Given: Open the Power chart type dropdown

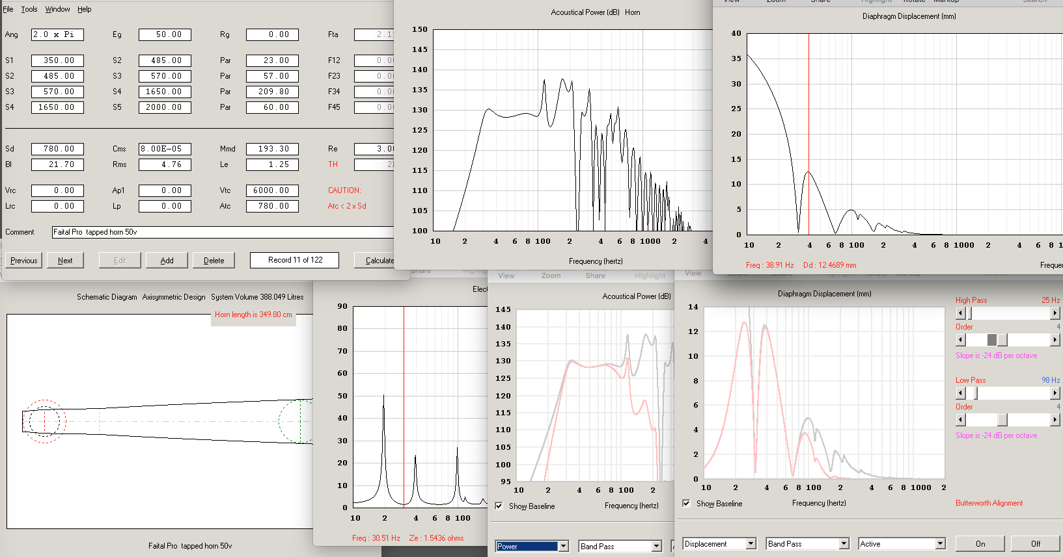Looking at the screenshot, I should (x=564, y=546).
